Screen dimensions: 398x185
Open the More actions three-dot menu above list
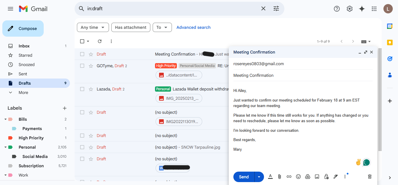111,41
